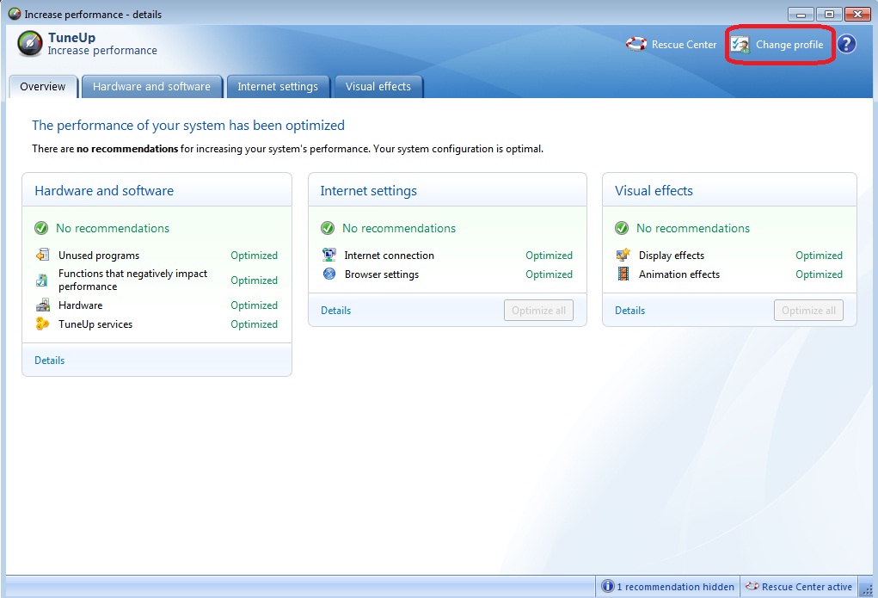Image resolution: width=878 pixels, height=598 pixels.
Task: Click green checkmark in Visual effects panel
Action: (622, 228)
